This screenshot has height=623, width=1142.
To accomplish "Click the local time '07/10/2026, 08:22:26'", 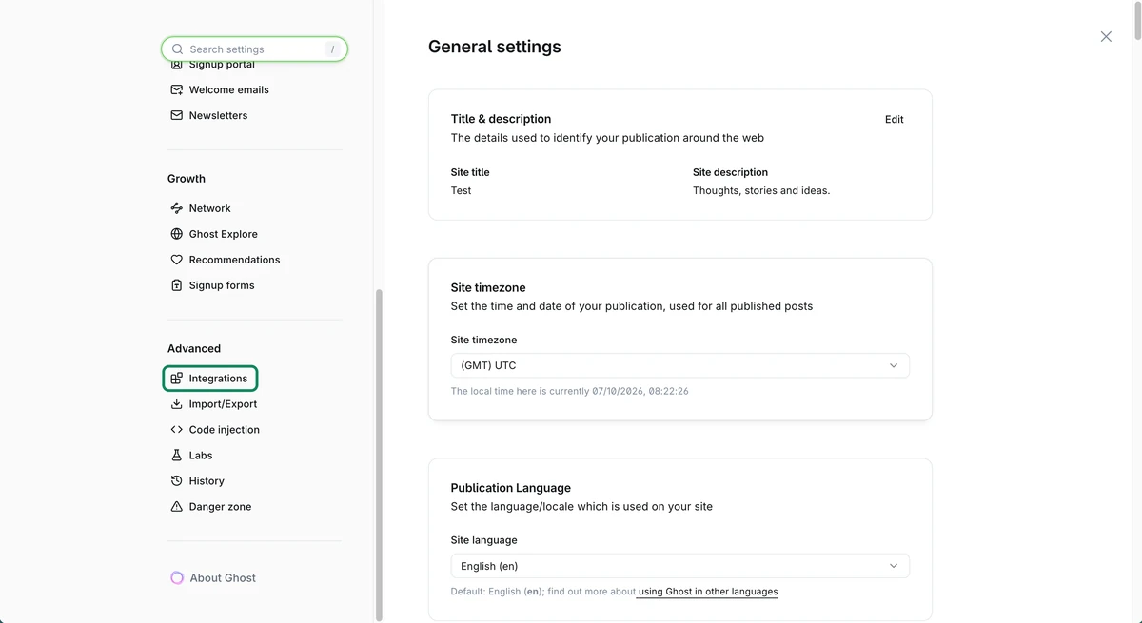I will click(640, 391).
